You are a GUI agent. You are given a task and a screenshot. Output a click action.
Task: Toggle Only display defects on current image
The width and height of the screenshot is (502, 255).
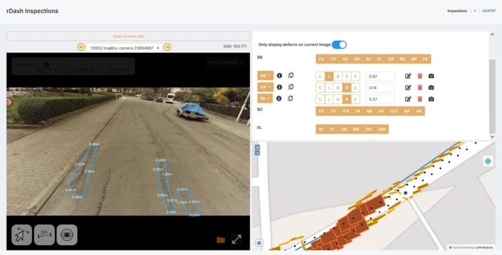(339, 45)
